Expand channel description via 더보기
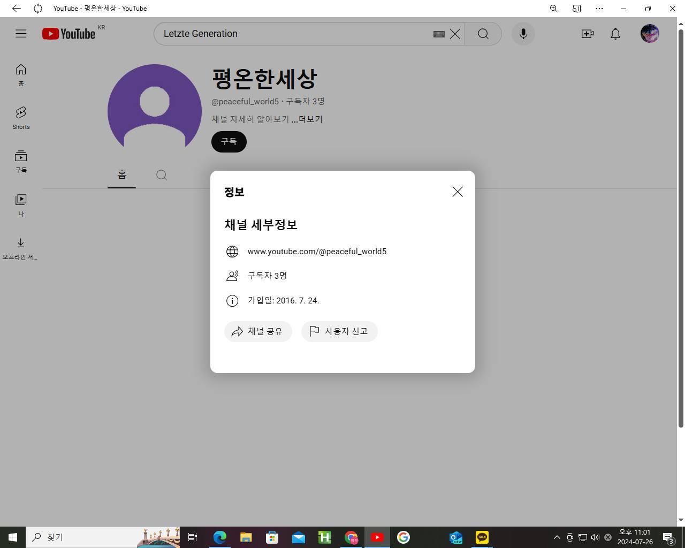Screen dimensions: 685x548 click(x=307, y=119)
